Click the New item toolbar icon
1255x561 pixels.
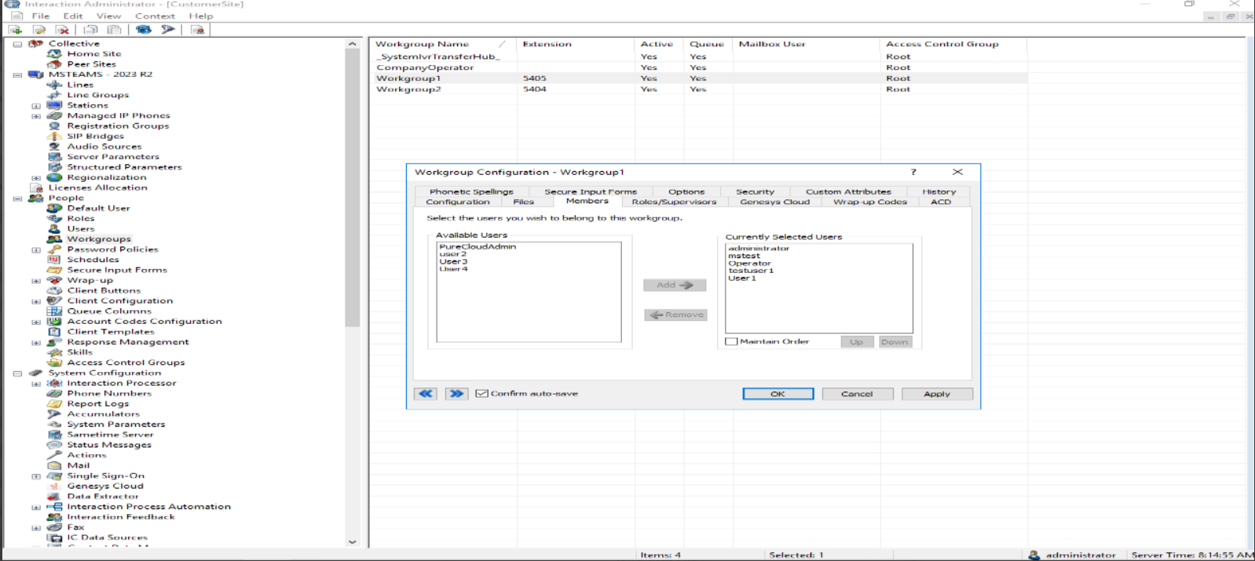tap(15, 30)
